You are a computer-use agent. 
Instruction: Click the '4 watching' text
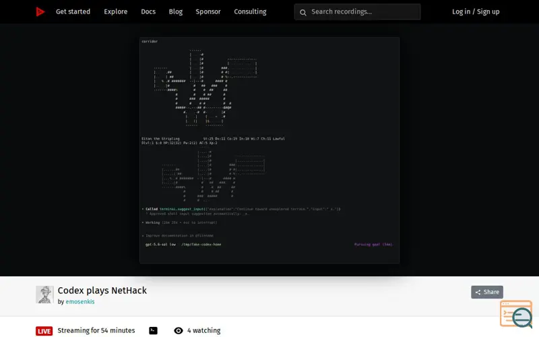pos(204,330)
